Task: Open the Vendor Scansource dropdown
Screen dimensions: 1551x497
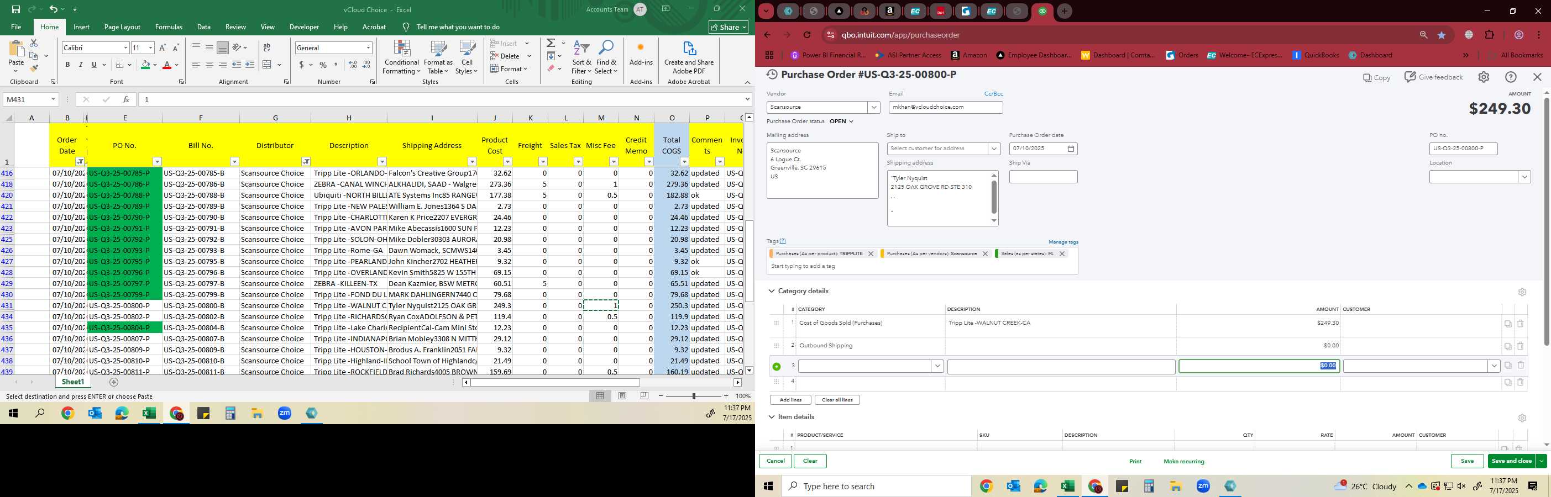Action: pyautogui.click(x=873, y=107)
